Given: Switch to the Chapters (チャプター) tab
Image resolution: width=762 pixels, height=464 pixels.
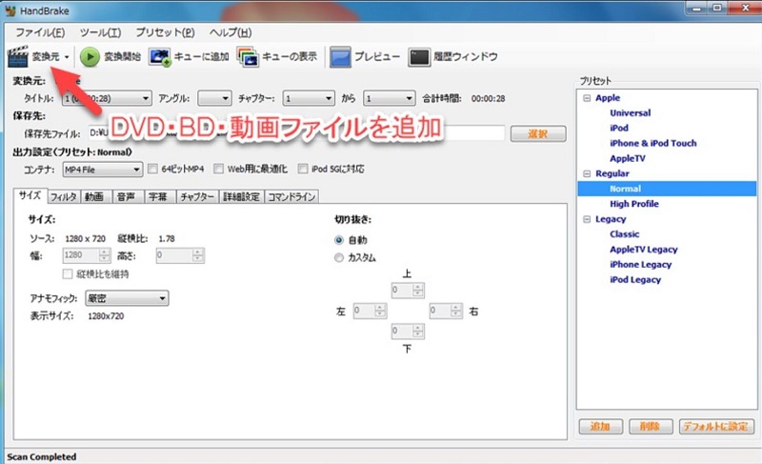Looking at the screenshot, I should pyautogui.click(x=197, y=197).
